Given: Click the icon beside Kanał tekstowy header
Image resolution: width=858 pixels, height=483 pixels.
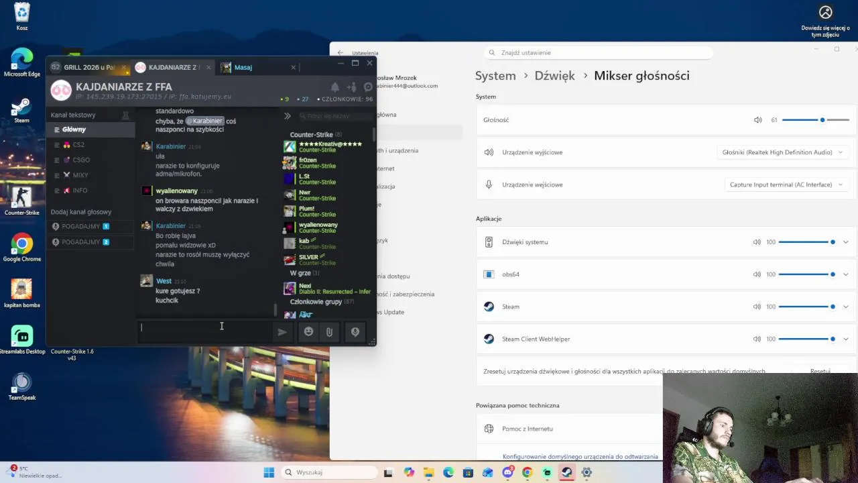Looking at the screenshot, I should click(125, 115).
